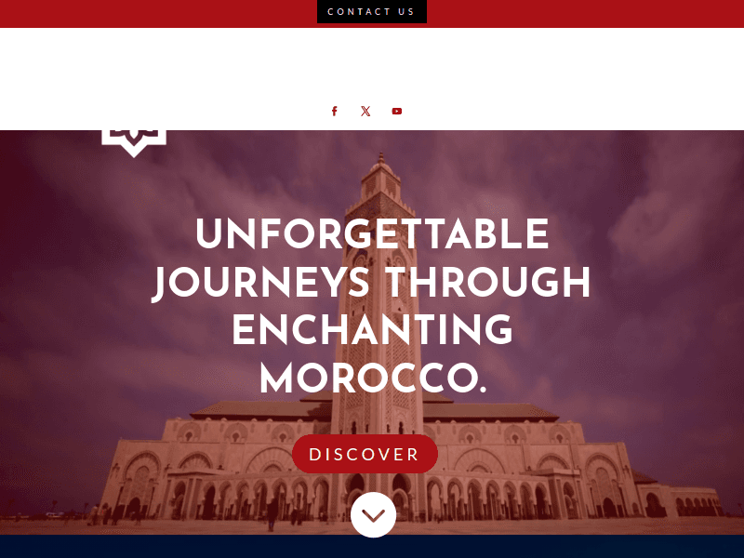744x558 pixels.
Task: Click the word US in the top button
Action: click(x=406, y=12)
